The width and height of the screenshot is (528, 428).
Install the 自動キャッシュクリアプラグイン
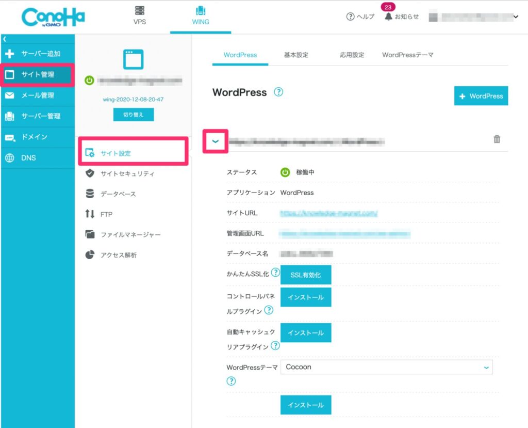[x=306, y=332]
